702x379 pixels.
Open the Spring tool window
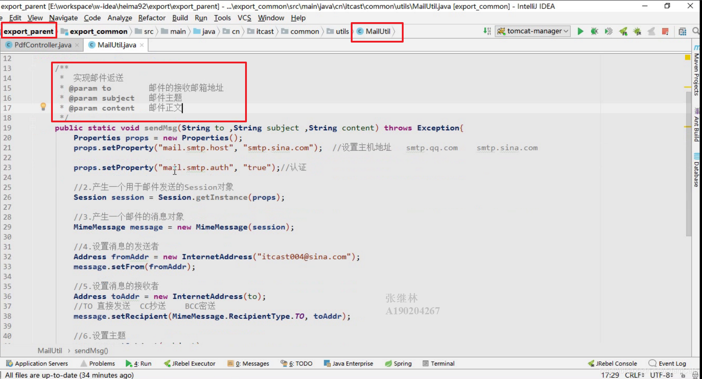[398, 363]
